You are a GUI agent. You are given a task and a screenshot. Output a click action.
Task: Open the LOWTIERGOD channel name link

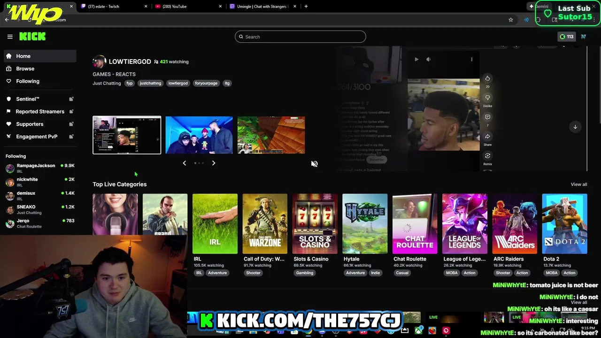(130, 61)
